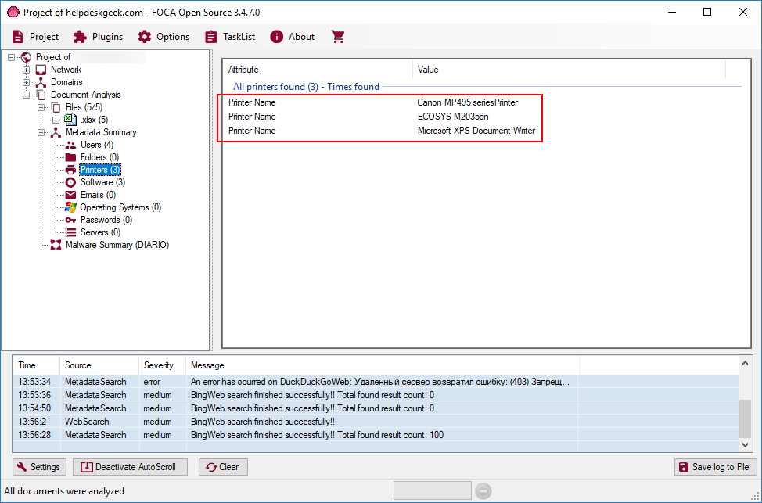Collapse the Document Analysis node
The image size is (762, 503).
pos(27,95)
